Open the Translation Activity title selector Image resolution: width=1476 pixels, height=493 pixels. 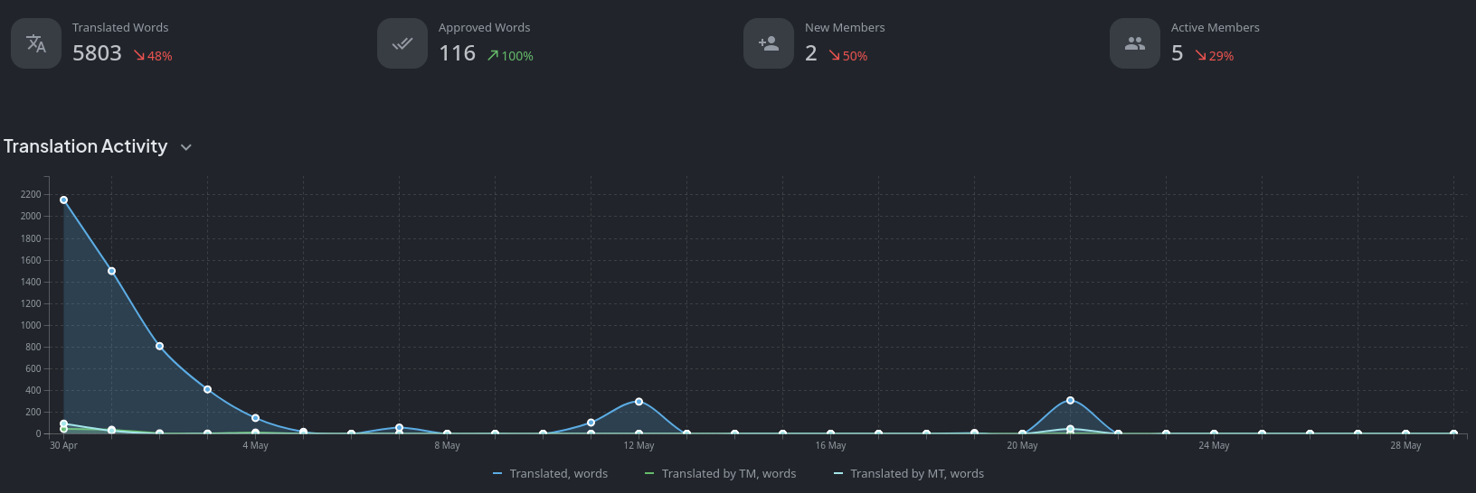[85, 146]
